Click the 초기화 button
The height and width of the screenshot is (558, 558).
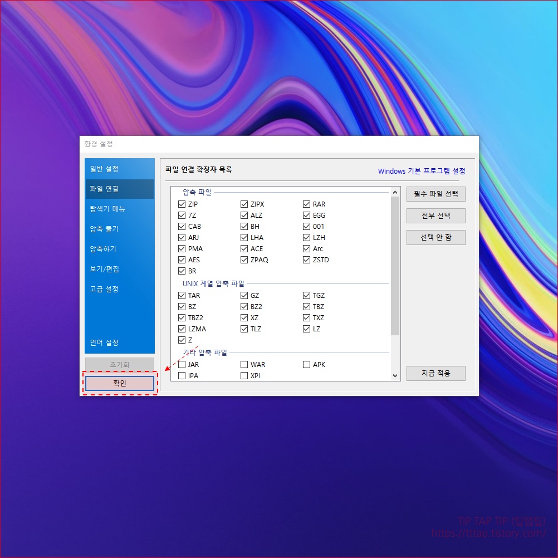point(120,364)
